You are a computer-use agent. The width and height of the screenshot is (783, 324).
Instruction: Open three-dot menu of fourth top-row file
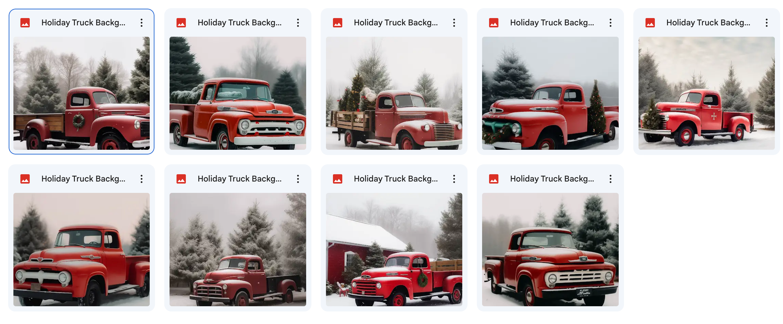pos(610,23)
